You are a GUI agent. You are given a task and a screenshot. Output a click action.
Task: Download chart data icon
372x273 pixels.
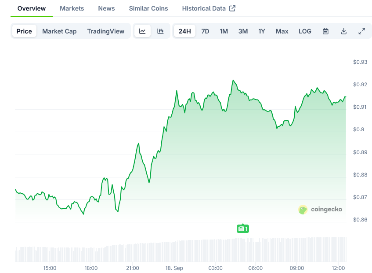click(343, 31)
